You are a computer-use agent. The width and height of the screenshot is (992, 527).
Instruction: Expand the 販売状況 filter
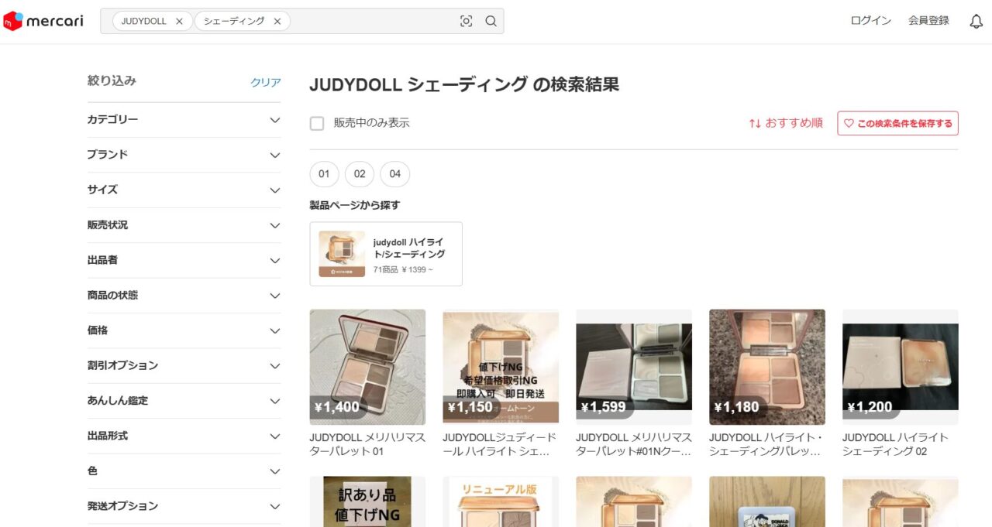(x=184, y=225)
